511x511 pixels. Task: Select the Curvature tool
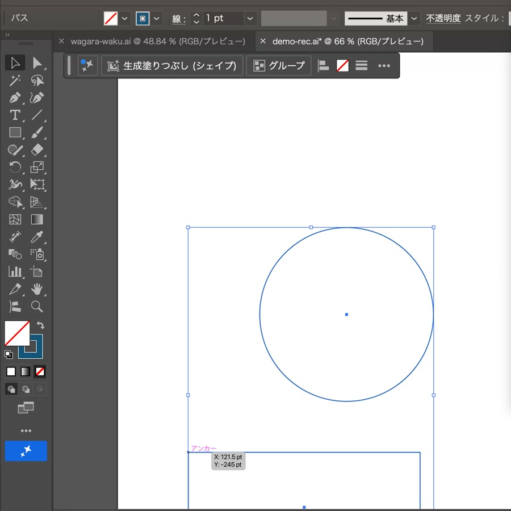click(x=37, y=98)
